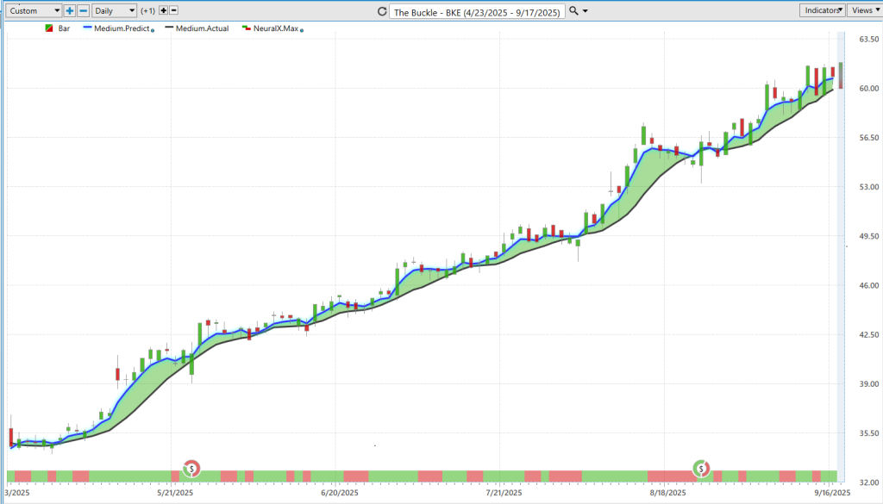
Task: Click the refresh chart icon
Action: tap(382, 11)
